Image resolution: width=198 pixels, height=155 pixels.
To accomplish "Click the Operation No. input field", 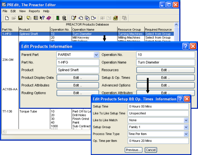I will click(x=166, y=55).
